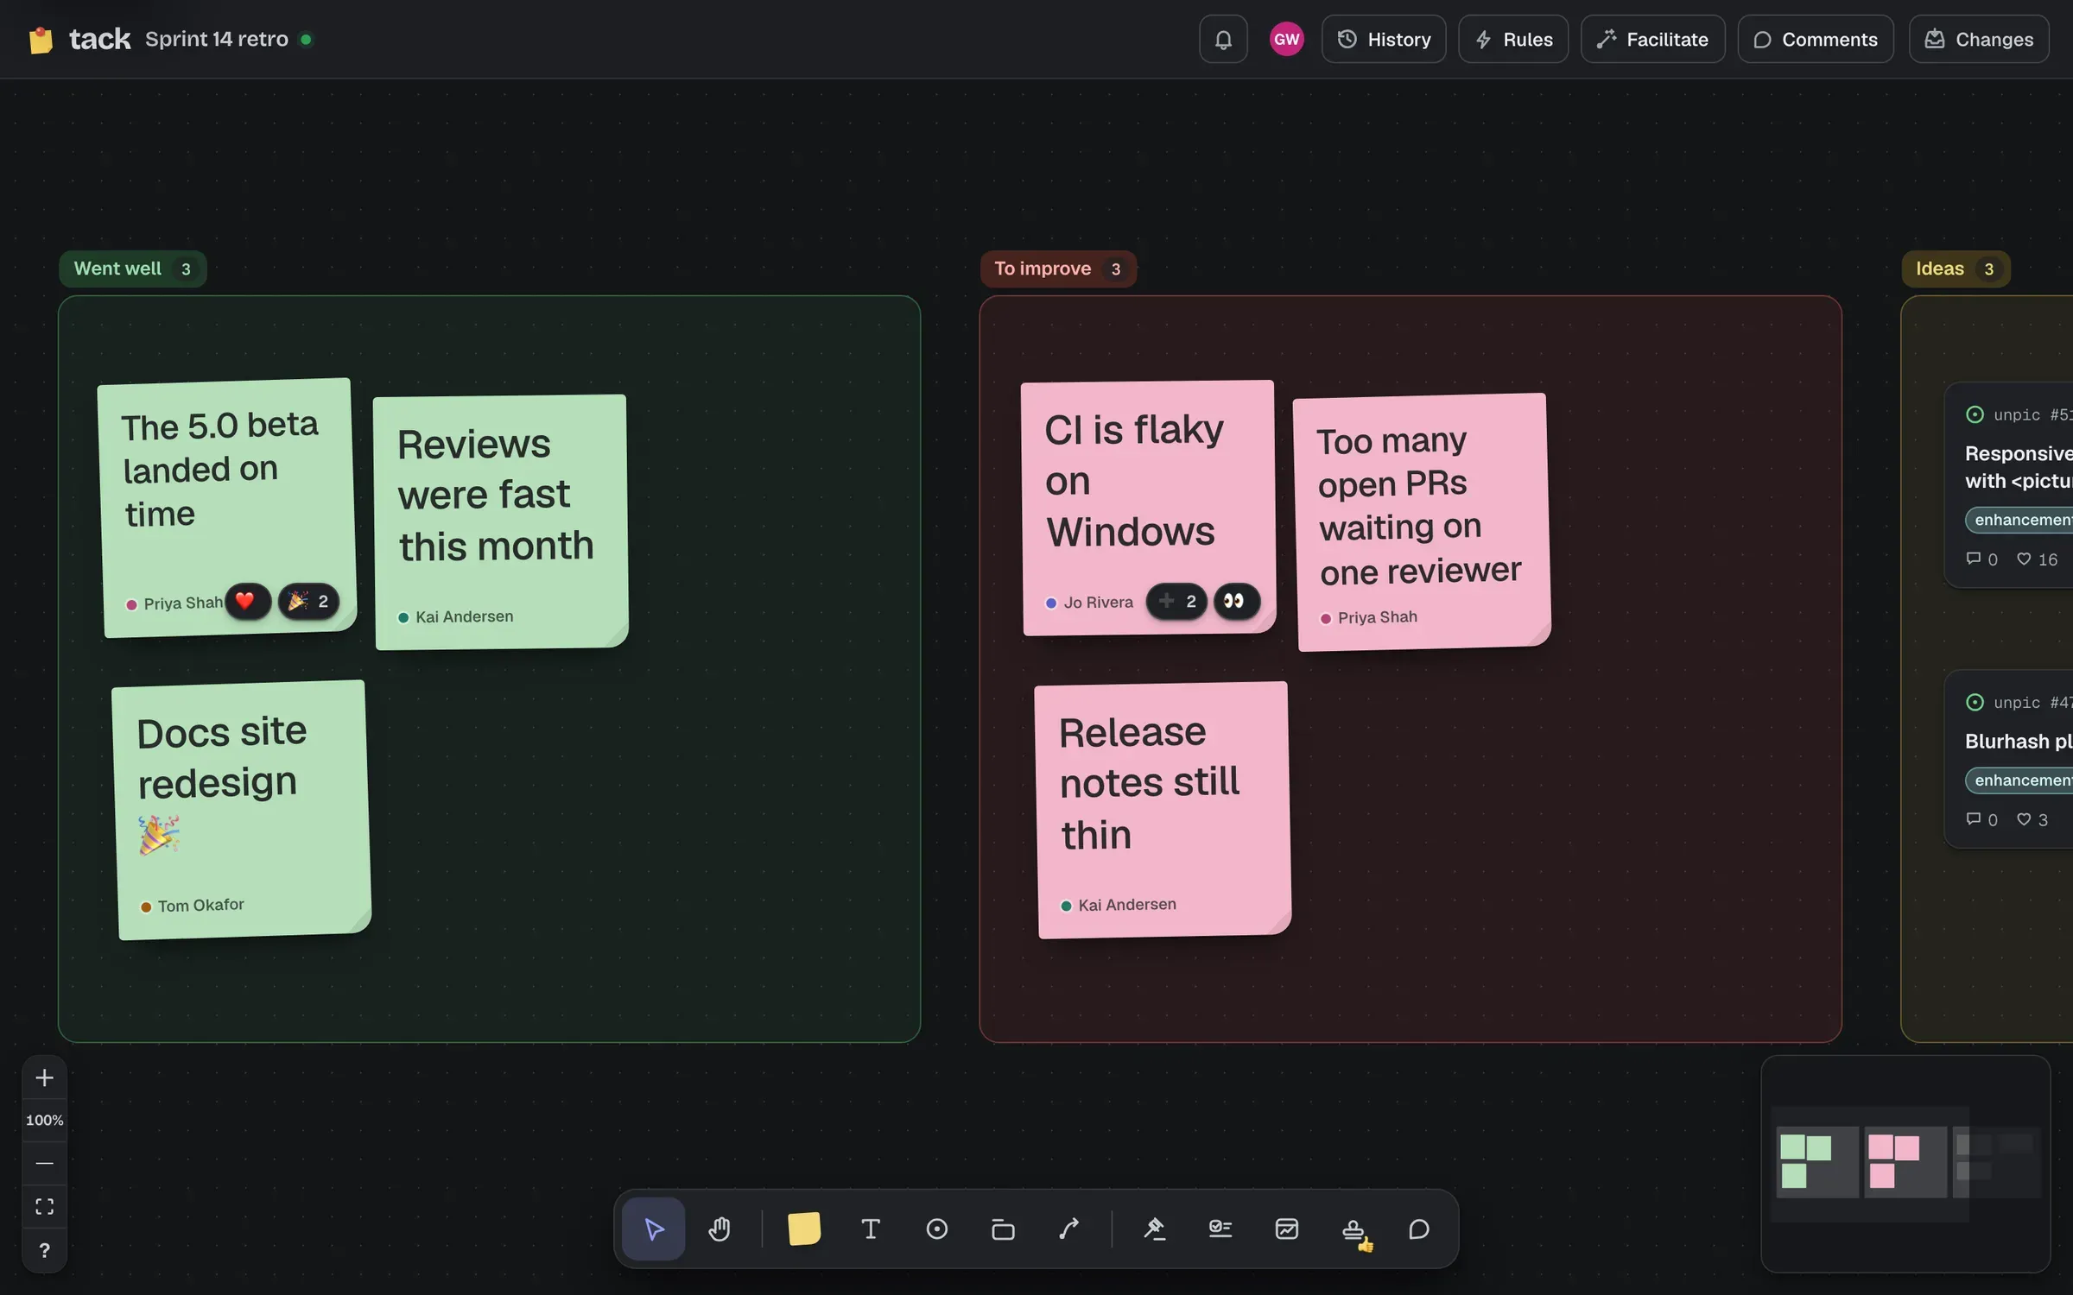This screenshot has height=1295, width=2073.
Task: Open the Changes panel
Action: click(x=1979, y=39)
